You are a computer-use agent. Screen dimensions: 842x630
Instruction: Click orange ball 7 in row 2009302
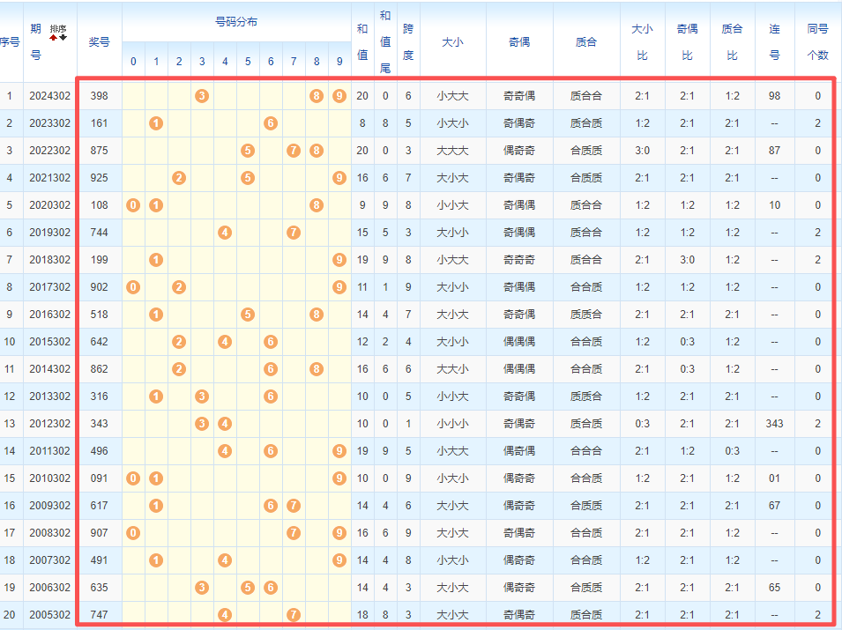click(x=294, y=506)
